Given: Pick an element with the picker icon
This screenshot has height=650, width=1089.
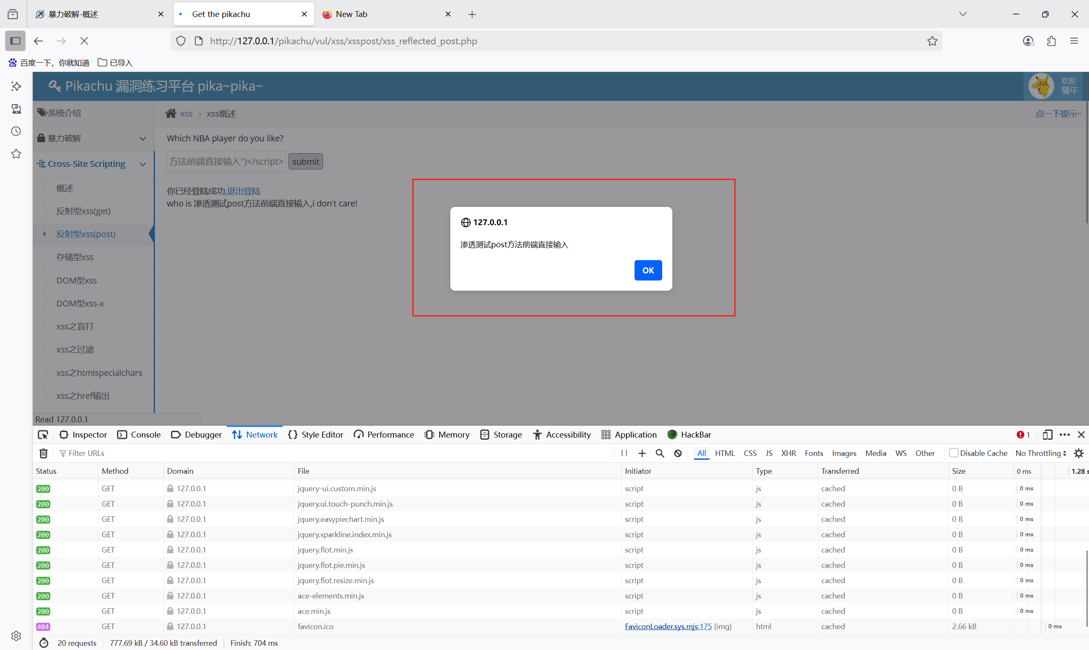Looking at the screenshot, I should point(43,435).
